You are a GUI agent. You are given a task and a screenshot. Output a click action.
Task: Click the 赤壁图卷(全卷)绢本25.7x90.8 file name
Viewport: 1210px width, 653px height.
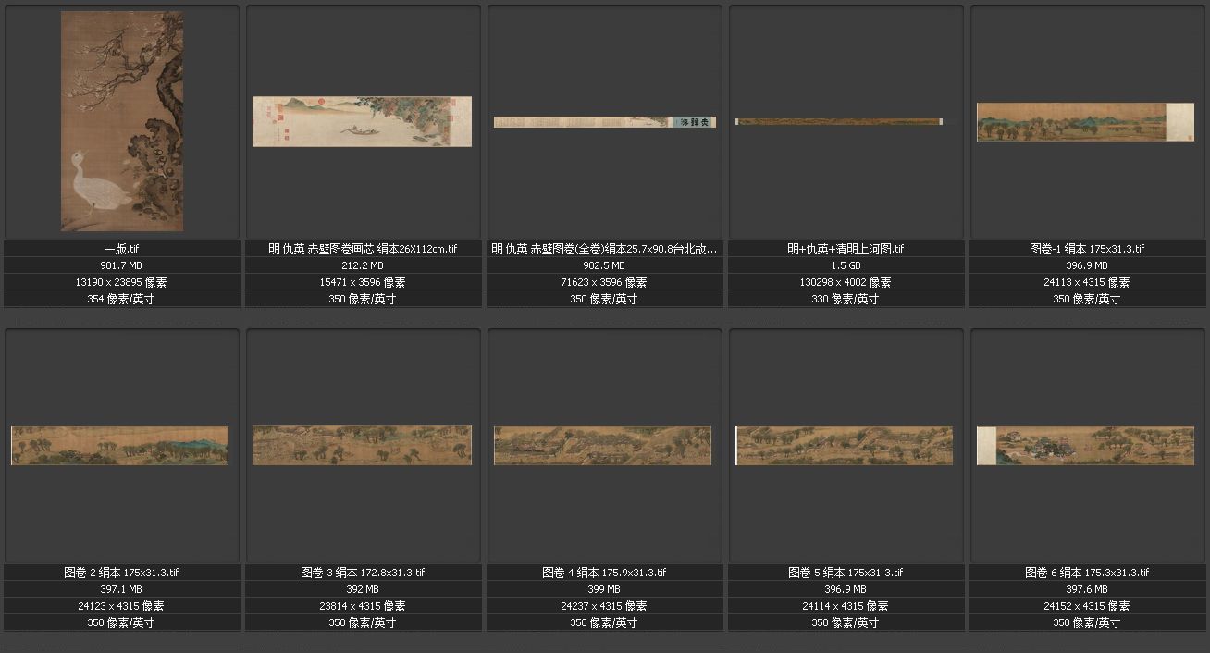tap(604, 249)
